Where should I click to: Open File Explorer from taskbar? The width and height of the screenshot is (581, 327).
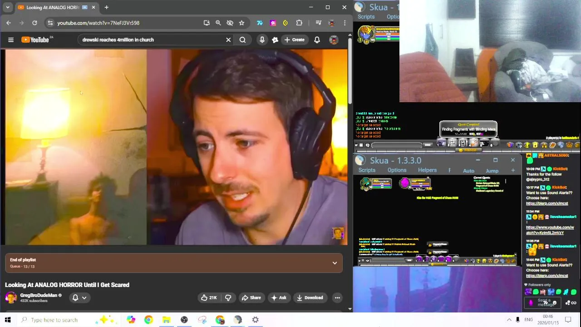[x=166, y=320]
